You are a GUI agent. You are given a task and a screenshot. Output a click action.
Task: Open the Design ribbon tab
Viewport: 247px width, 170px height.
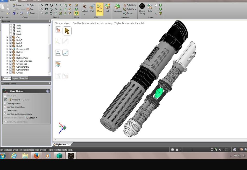click(13, 1)
